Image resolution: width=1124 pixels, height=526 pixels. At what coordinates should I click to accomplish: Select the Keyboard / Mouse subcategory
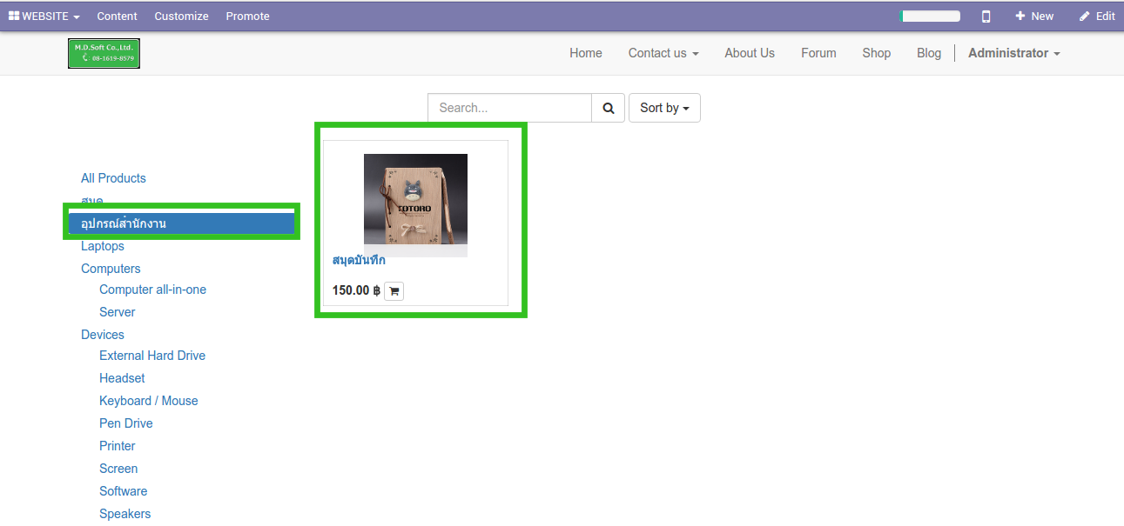[x=149, y=401]
